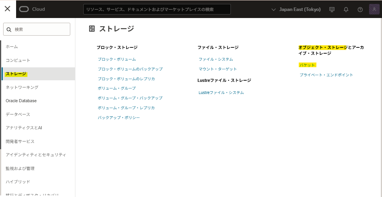The height and width of the screenshot is (197, 382).
Task: Click the オブジェクト・ストレージとアーカイブ・ストレージ heading
Action: point(331,50)
